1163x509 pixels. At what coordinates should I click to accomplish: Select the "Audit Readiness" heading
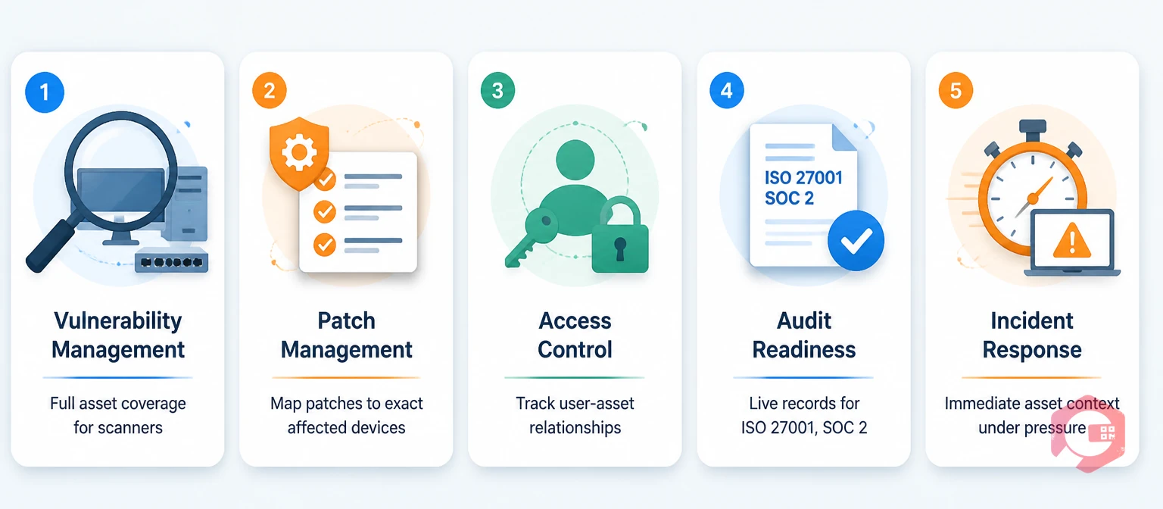click(x=804, y=335)
